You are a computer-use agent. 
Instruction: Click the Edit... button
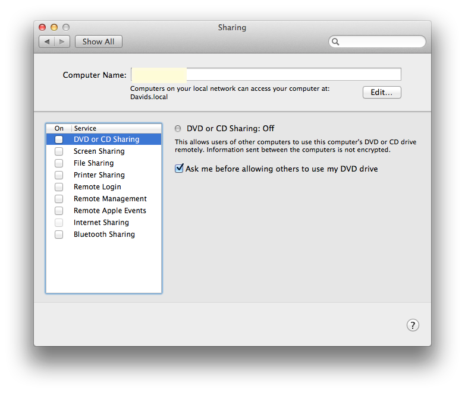(382, 93)
